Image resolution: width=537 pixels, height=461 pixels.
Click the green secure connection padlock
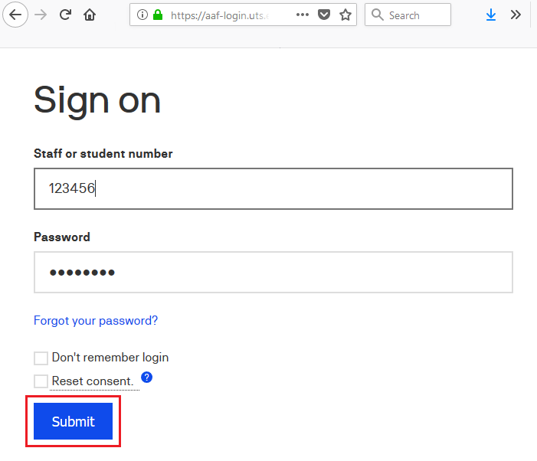[x=159, y=15]
